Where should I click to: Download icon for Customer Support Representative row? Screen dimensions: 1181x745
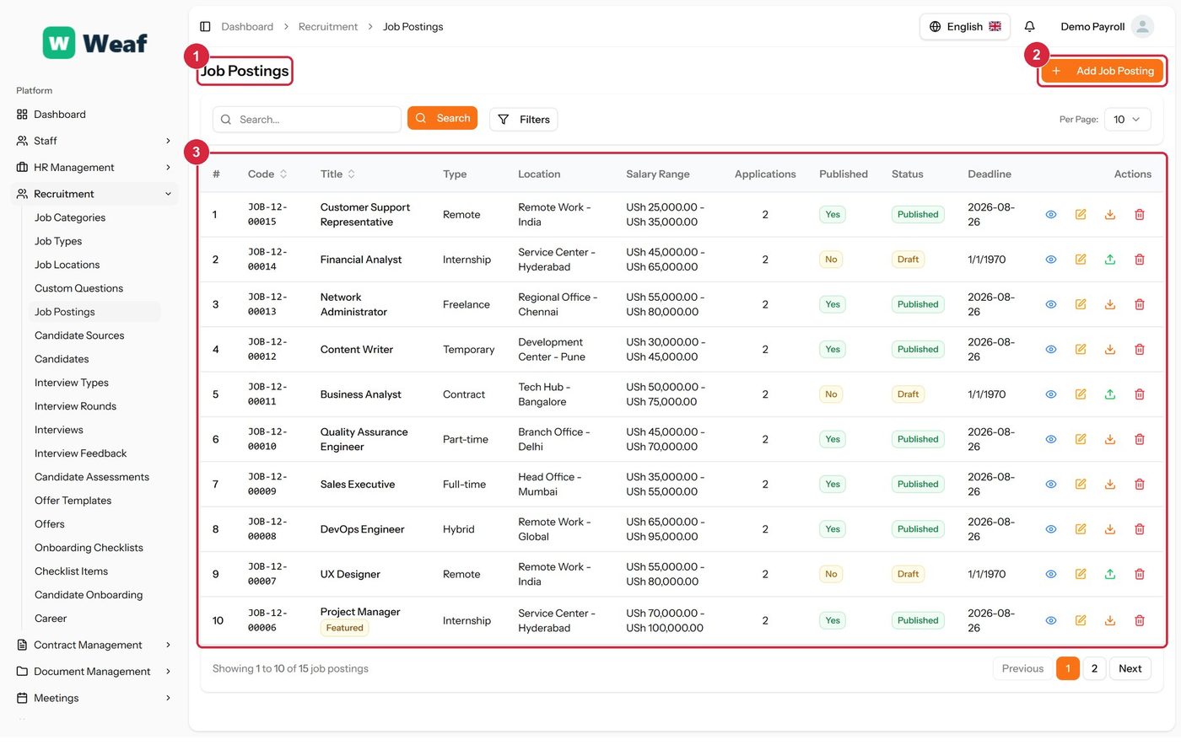tap(1110, 215)
